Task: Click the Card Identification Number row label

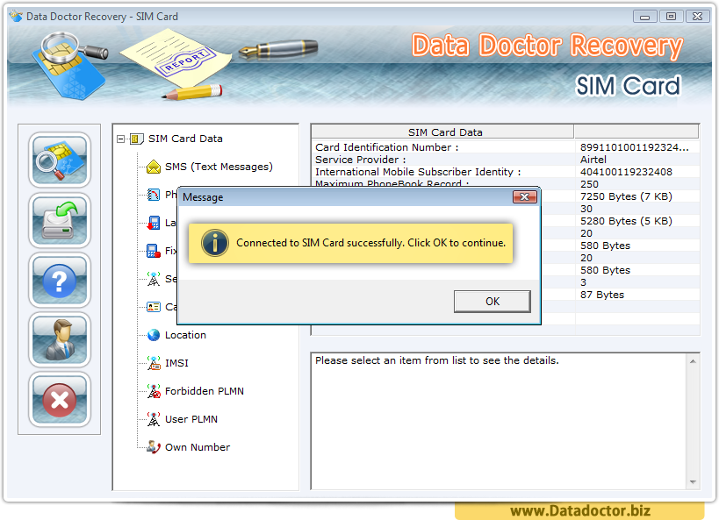Action: coord(386,147)
